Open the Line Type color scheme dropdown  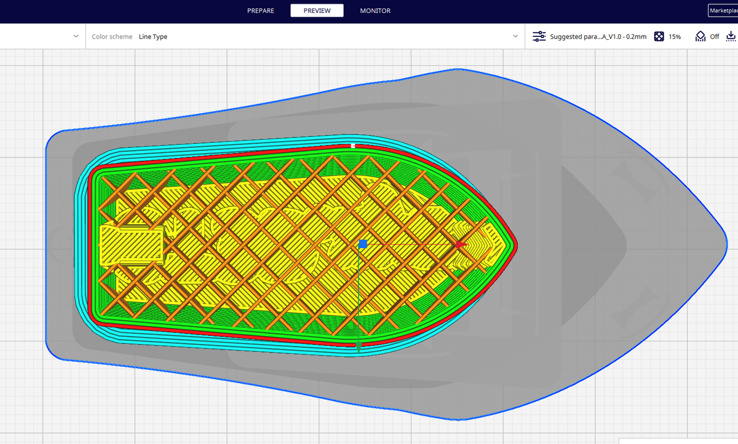click(515, 36)
